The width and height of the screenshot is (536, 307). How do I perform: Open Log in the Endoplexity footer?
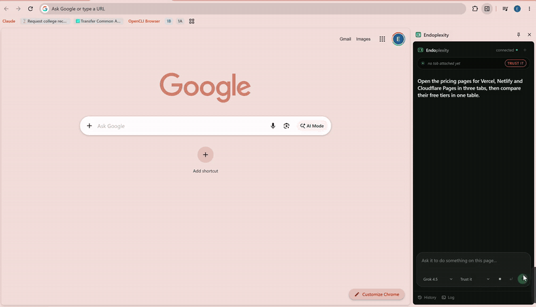click(448, 297)
